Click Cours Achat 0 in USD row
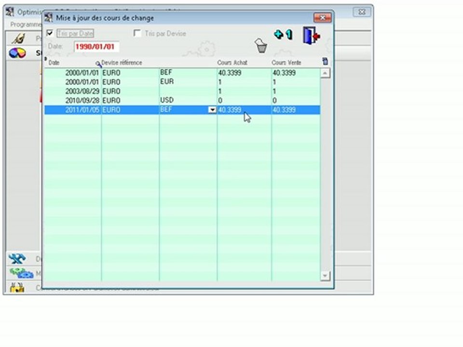Image resolution: width=463 pixels, height=347 pixels. point(220,101)
